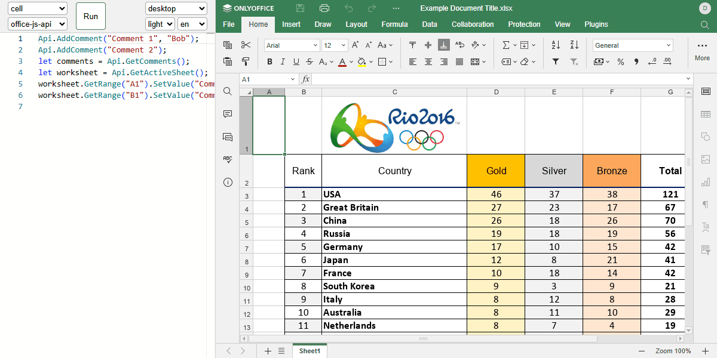The height and width of the screenshot is (358, 717).
Task: Open Find search in left sidebar
Action: click(x=228, y=91)
